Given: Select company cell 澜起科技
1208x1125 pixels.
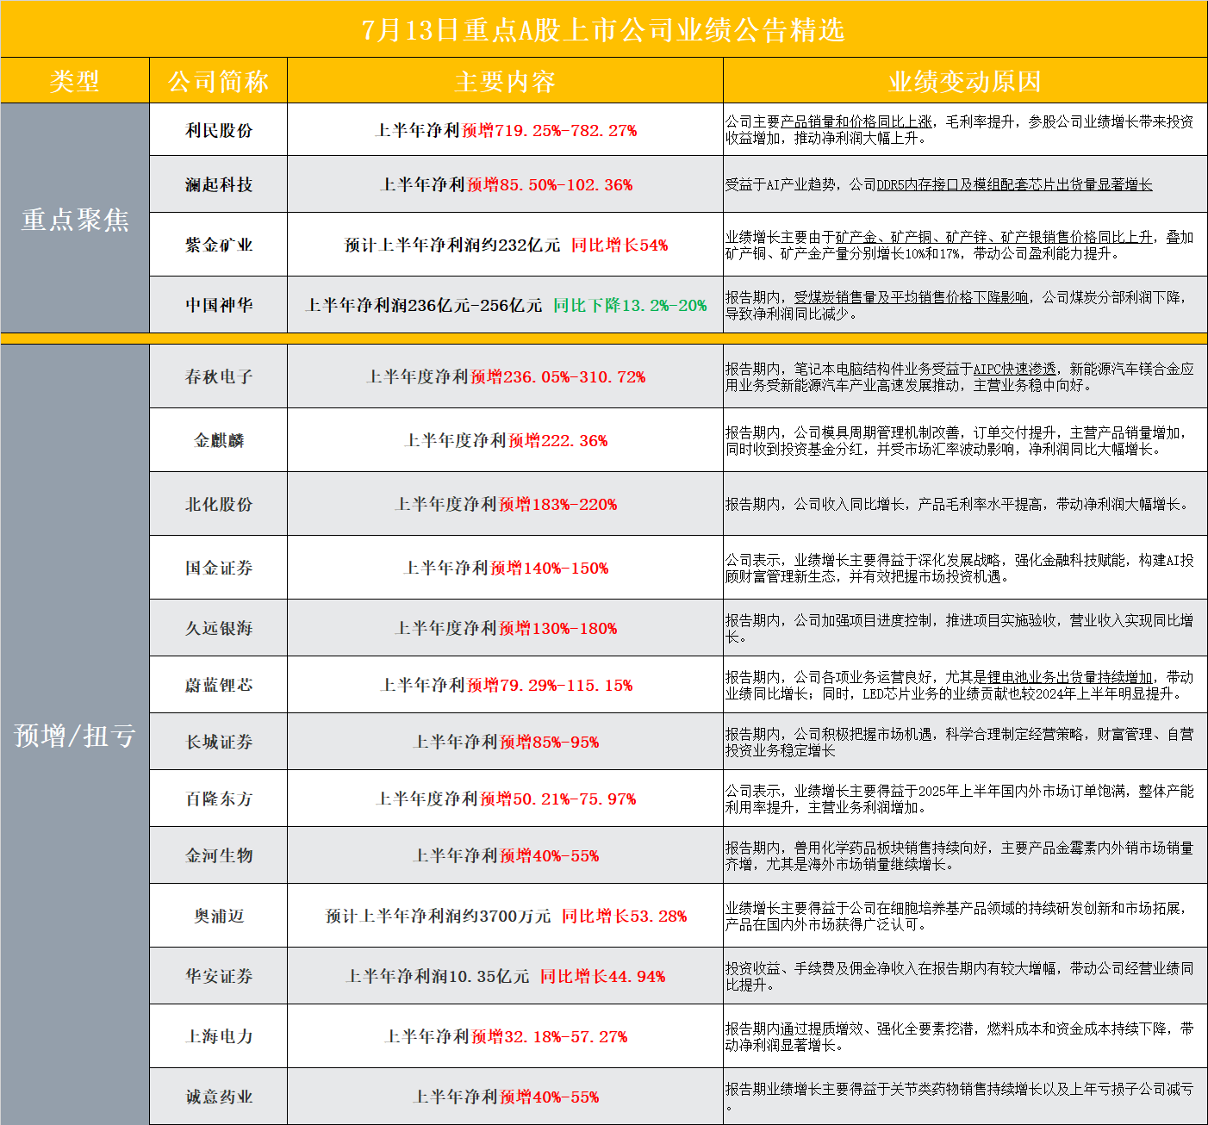Looking at the screenshot, I should click(x=218, y=184).
